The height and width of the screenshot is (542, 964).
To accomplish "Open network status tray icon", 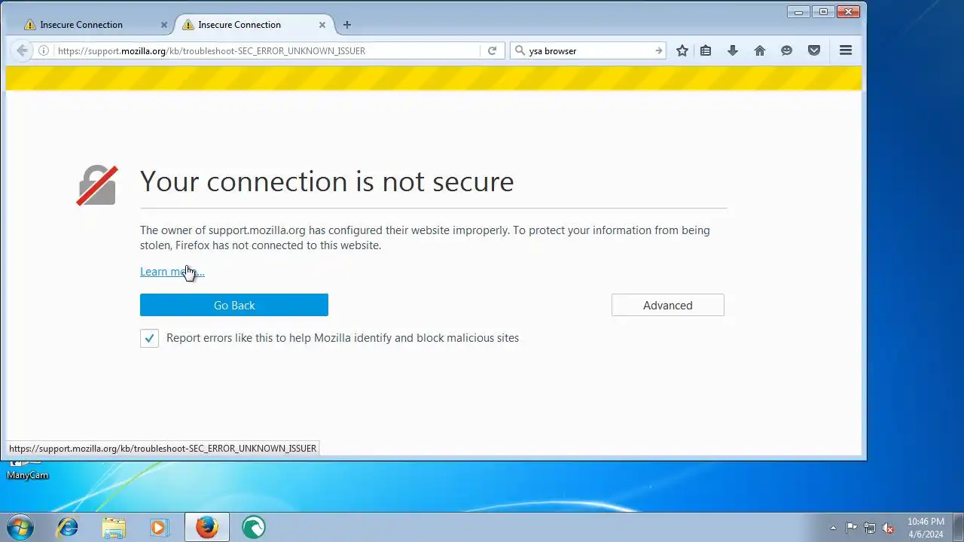I will [870, 528].
